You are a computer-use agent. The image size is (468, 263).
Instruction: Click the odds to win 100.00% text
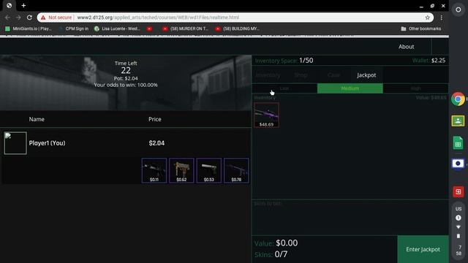(126, 85)
